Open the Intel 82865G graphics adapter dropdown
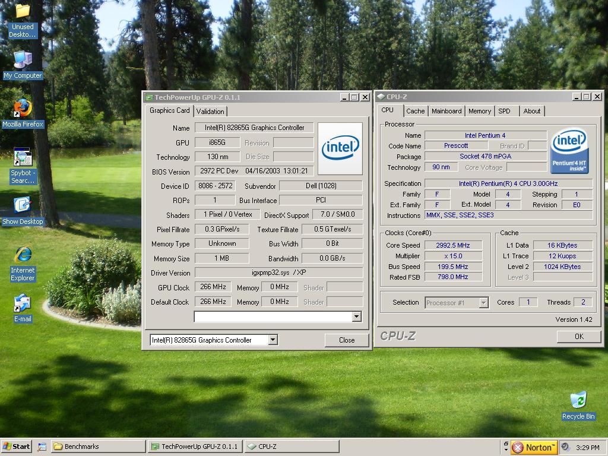The width and height of the screenshot is (608, 456). (273, 340)
